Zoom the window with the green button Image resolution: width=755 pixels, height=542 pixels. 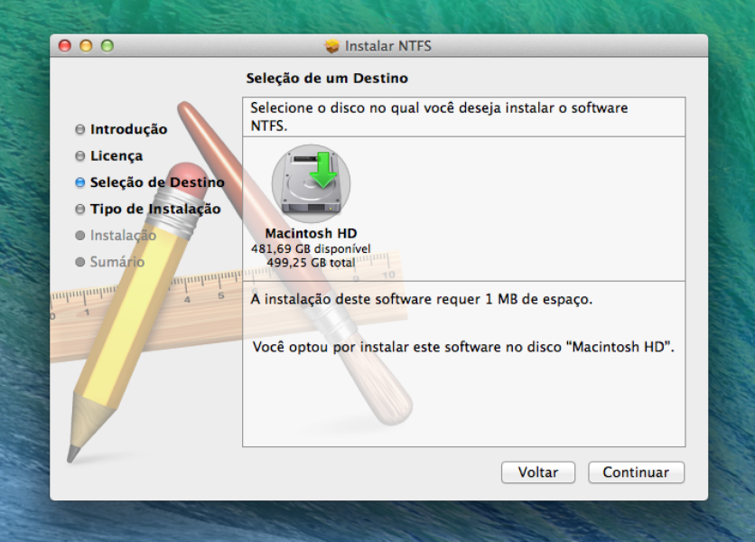[107, 46]
